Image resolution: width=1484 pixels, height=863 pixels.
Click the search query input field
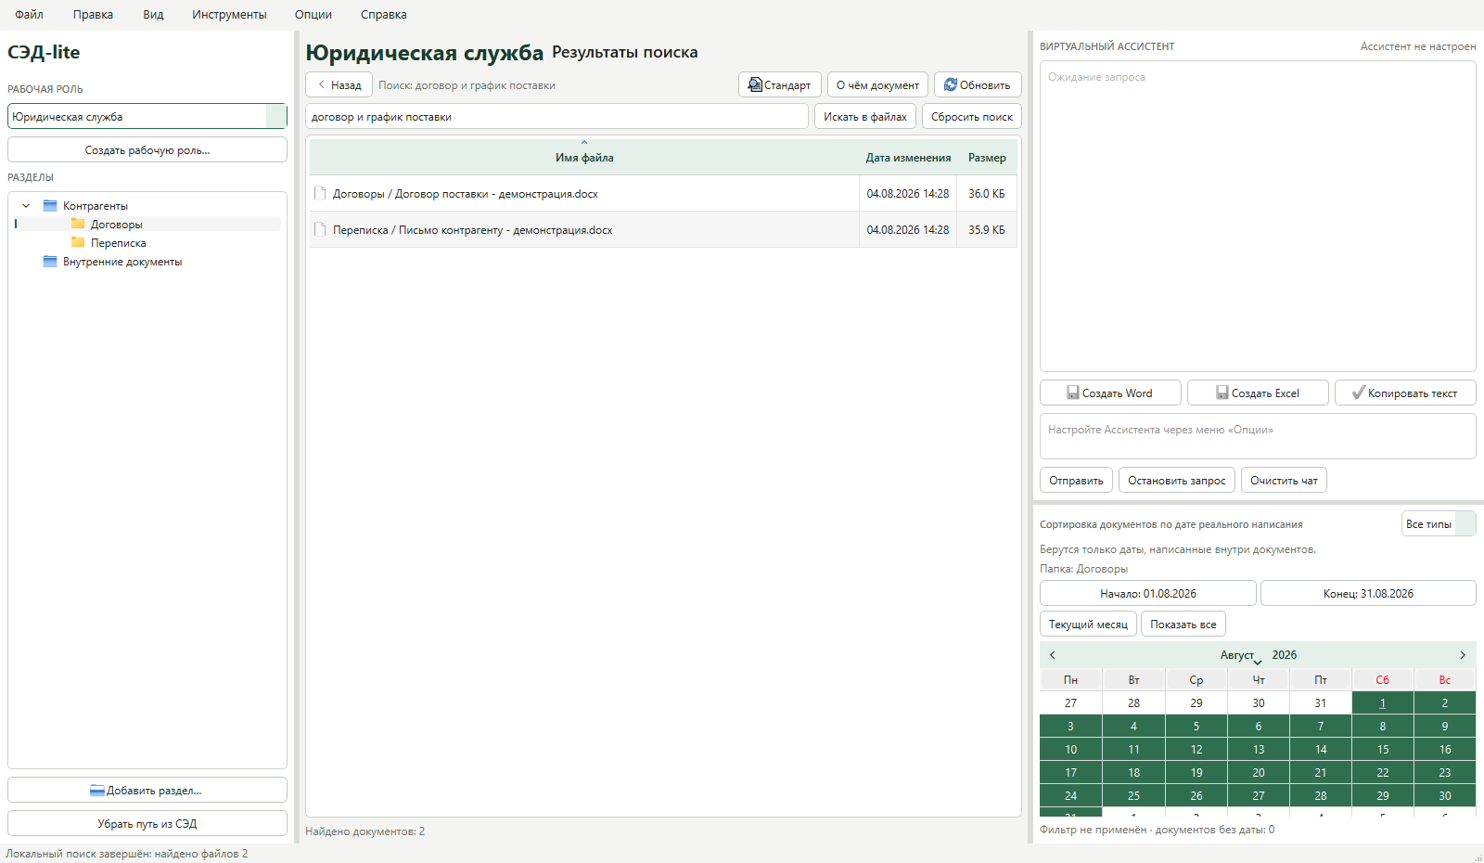point(556,116)
